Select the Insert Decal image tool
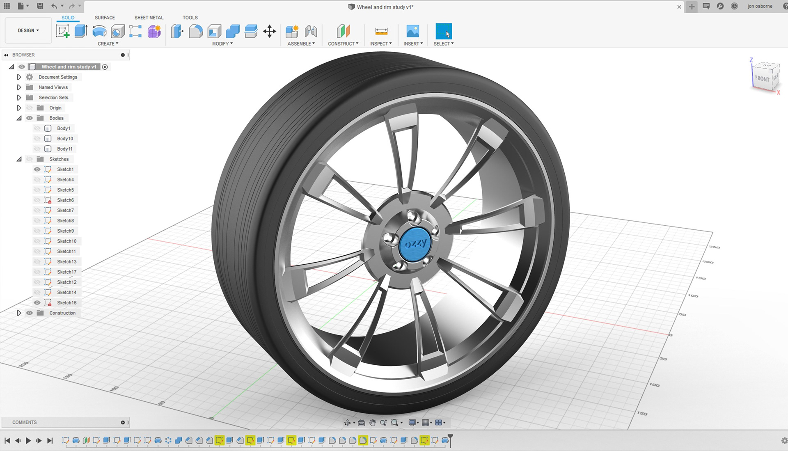 413,31
